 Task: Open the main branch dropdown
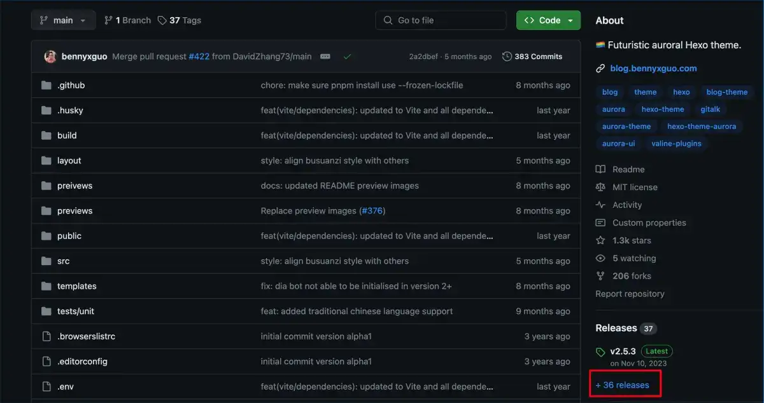[x=63, y=20]
